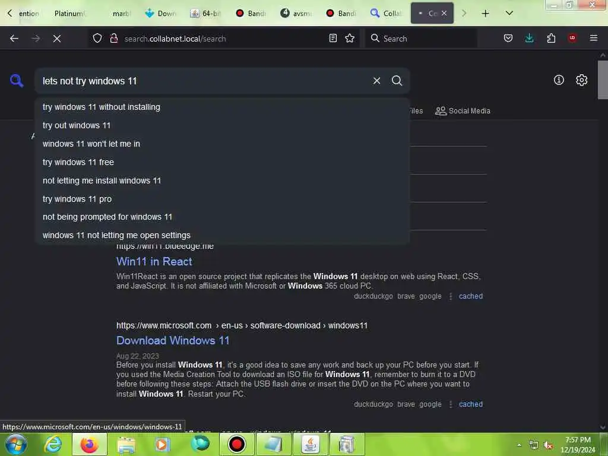Click the page vertical scrollbar thumb
The image size is (608, 456).
coord(603,80)
